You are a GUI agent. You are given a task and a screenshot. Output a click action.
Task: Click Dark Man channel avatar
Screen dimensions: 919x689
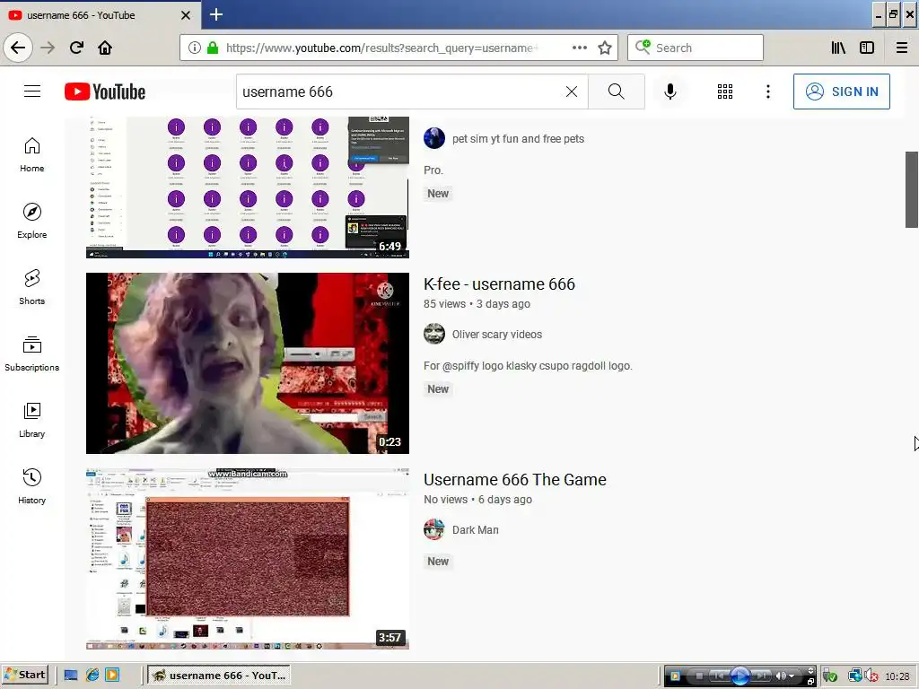[x=434, y=529]
